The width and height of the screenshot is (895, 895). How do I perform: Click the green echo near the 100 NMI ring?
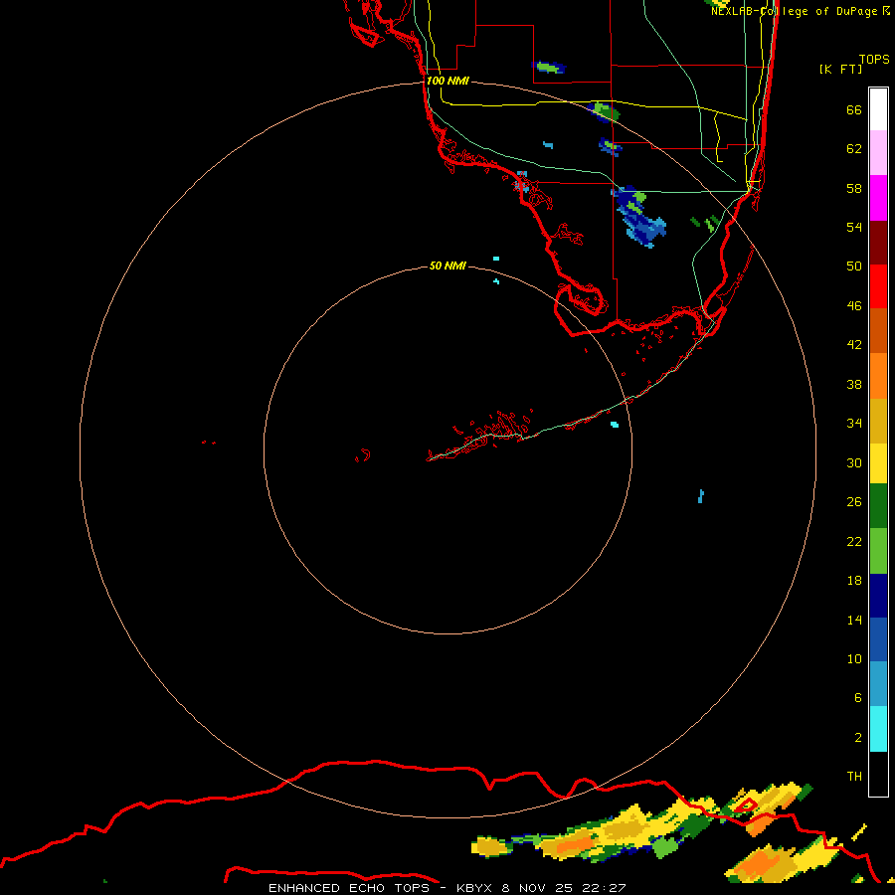click(604, 111)
